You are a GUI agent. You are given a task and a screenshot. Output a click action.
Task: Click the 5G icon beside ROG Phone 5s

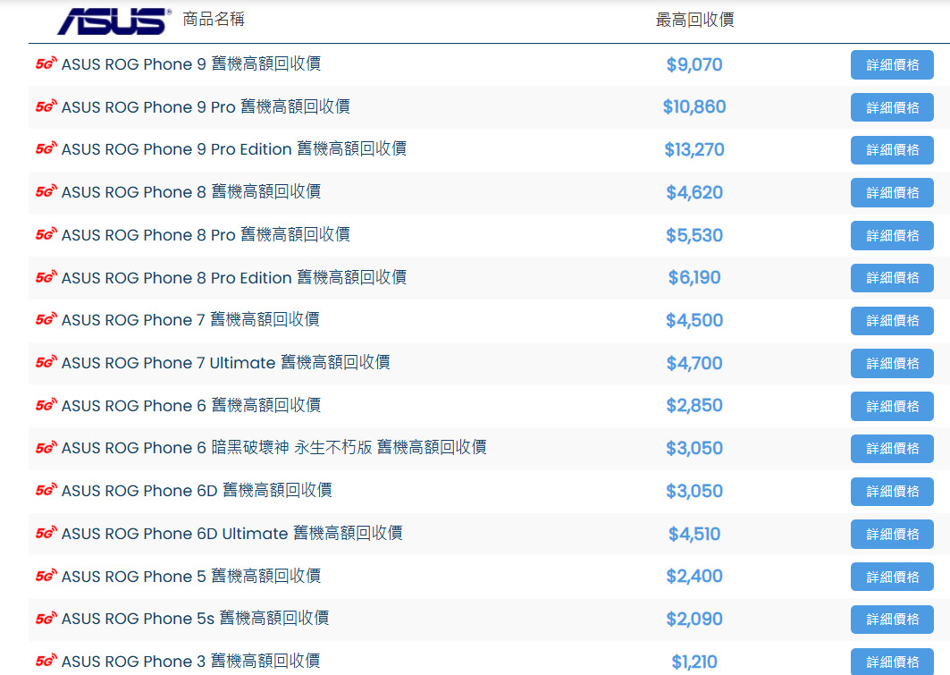46,619
